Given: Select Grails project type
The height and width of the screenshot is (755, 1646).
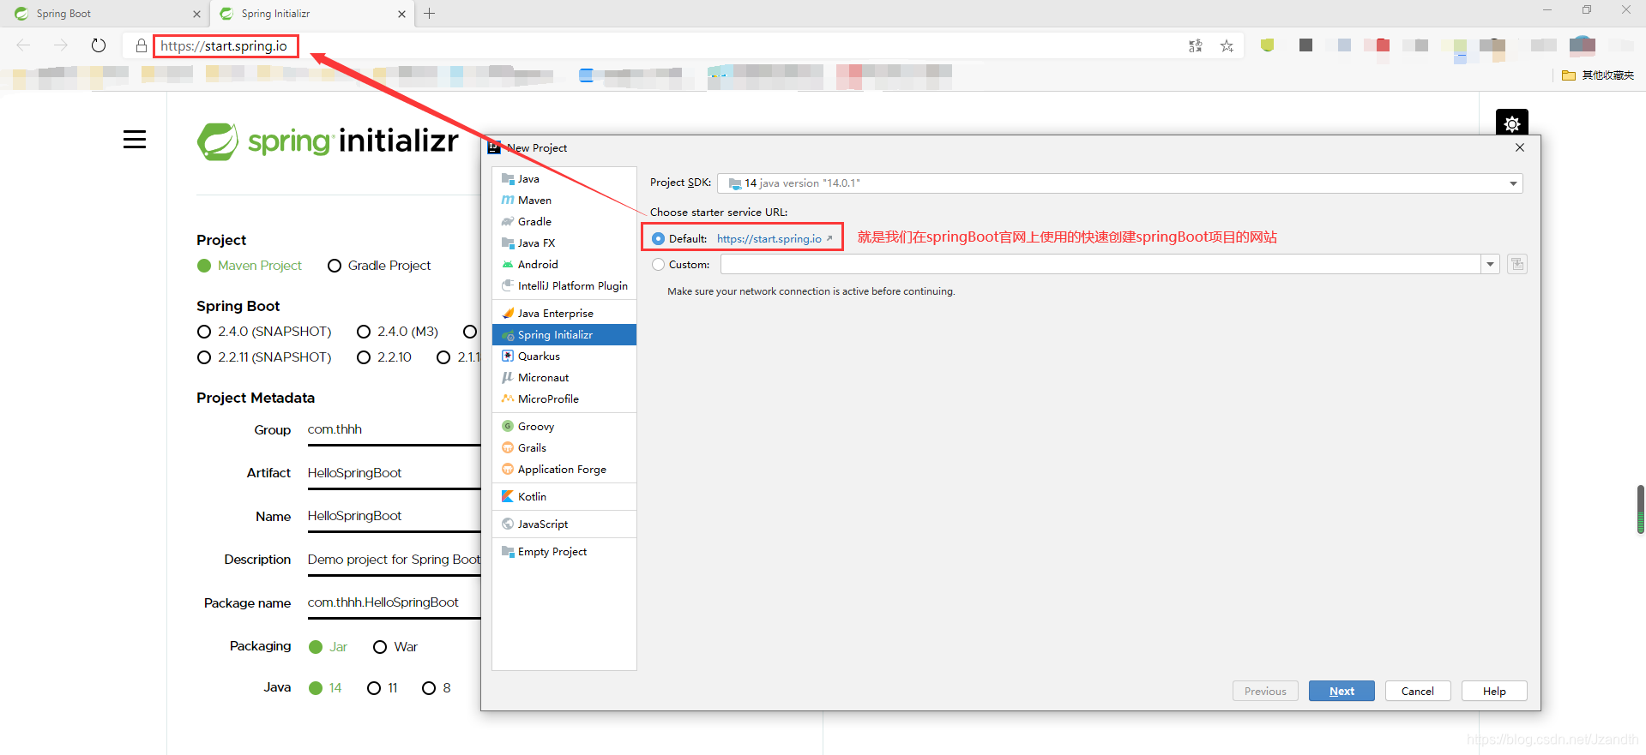Looking at the screenshot, I should pos(564,448).
